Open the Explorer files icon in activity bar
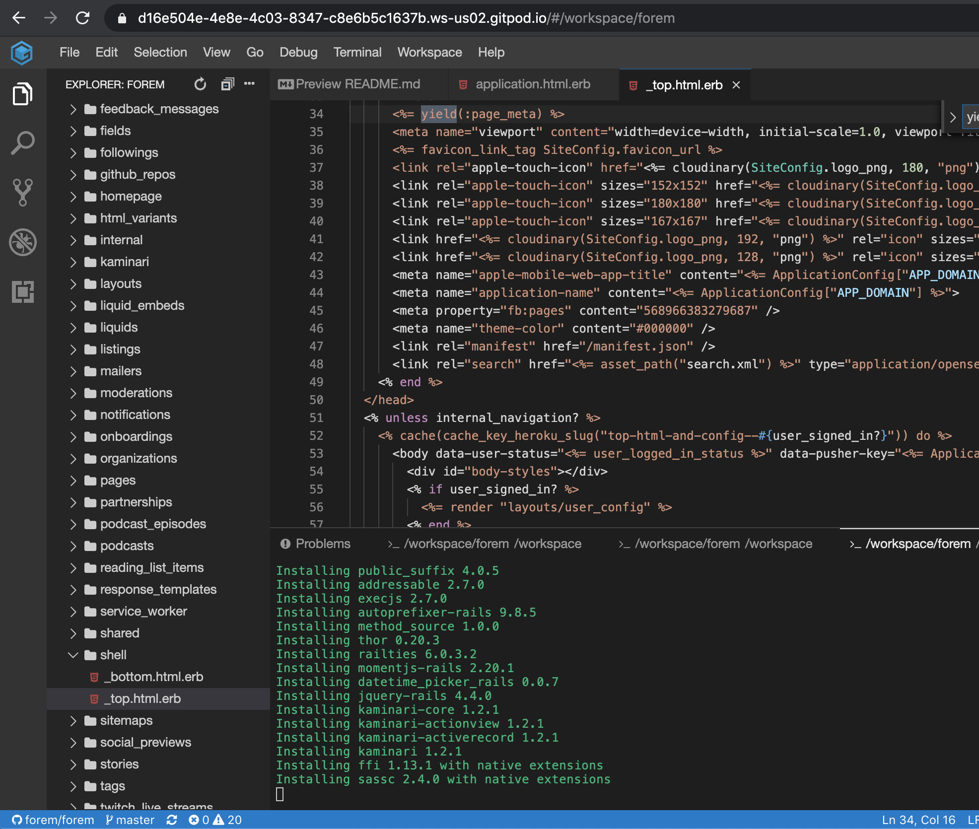The width and height of the screenshot is (979, 829). coord(22,94)
